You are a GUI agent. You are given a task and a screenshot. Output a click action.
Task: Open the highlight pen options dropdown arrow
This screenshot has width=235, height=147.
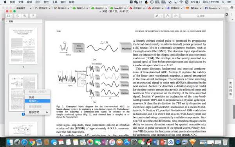tap(161, 16)
